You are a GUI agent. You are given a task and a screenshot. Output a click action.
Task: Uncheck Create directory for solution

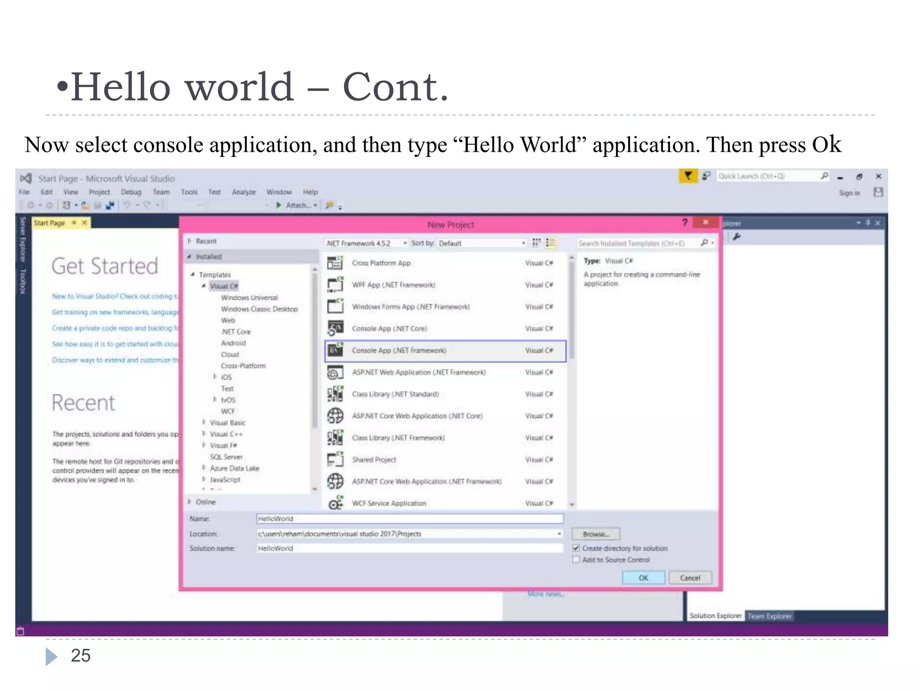tap(576, 548)
